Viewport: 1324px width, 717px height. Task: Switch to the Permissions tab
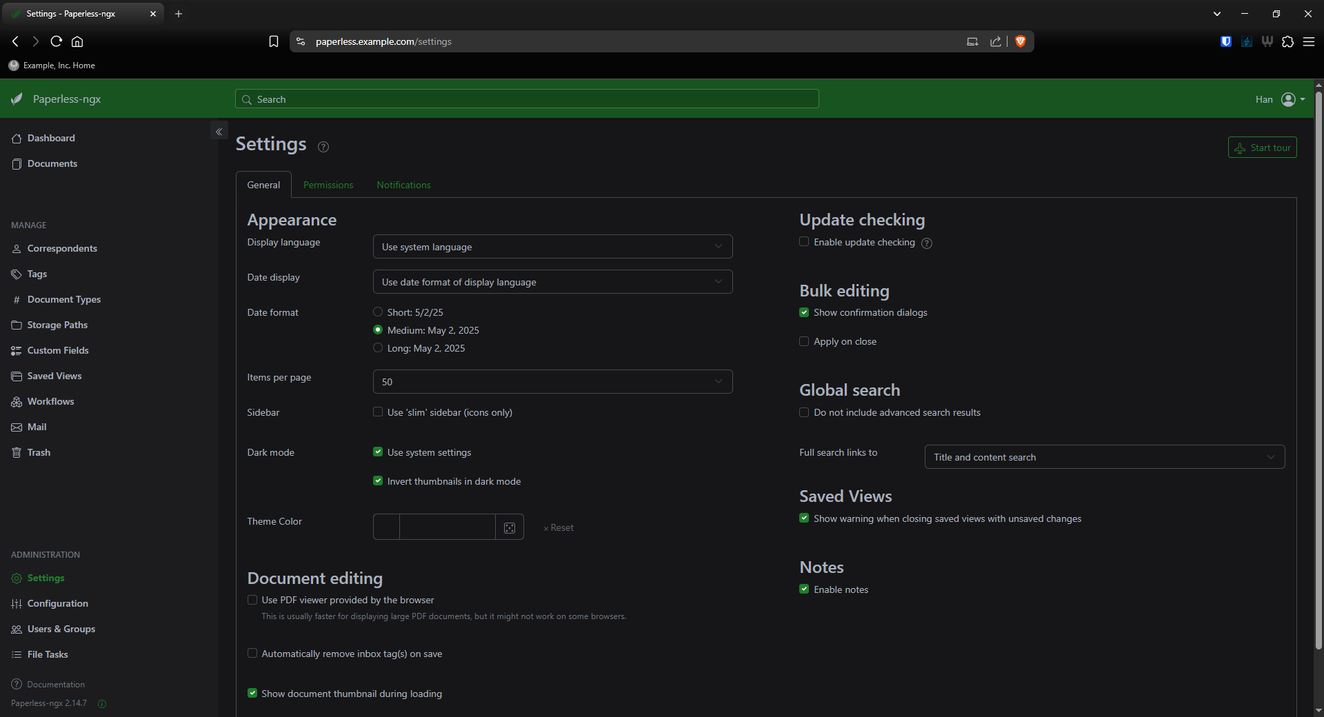click(x=328, y=185)
